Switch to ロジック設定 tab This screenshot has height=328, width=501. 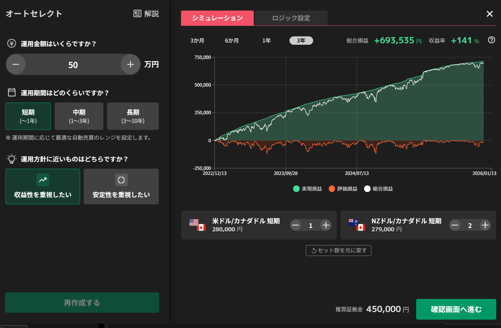[x=291, y=18]
